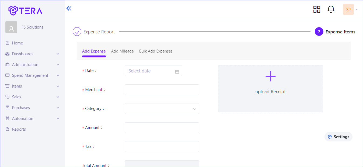Open the apps grid icon

coord(317,9)
